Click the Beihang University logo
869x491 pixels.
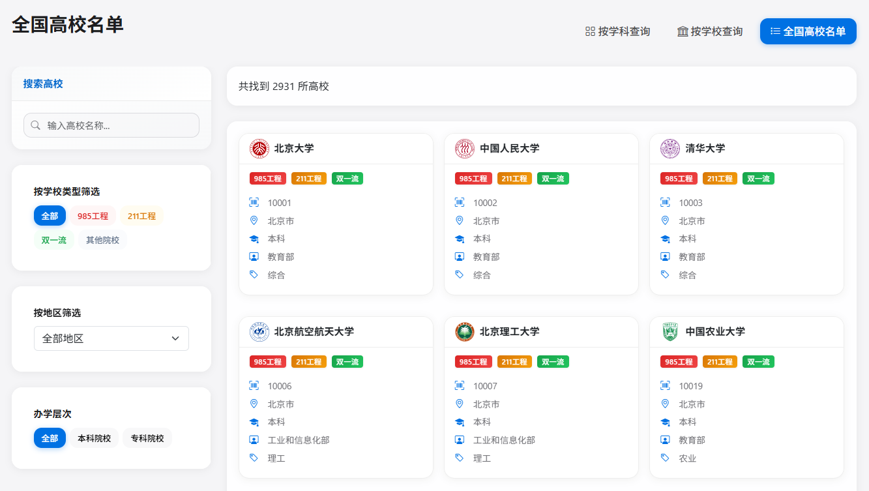coord(259,332)
